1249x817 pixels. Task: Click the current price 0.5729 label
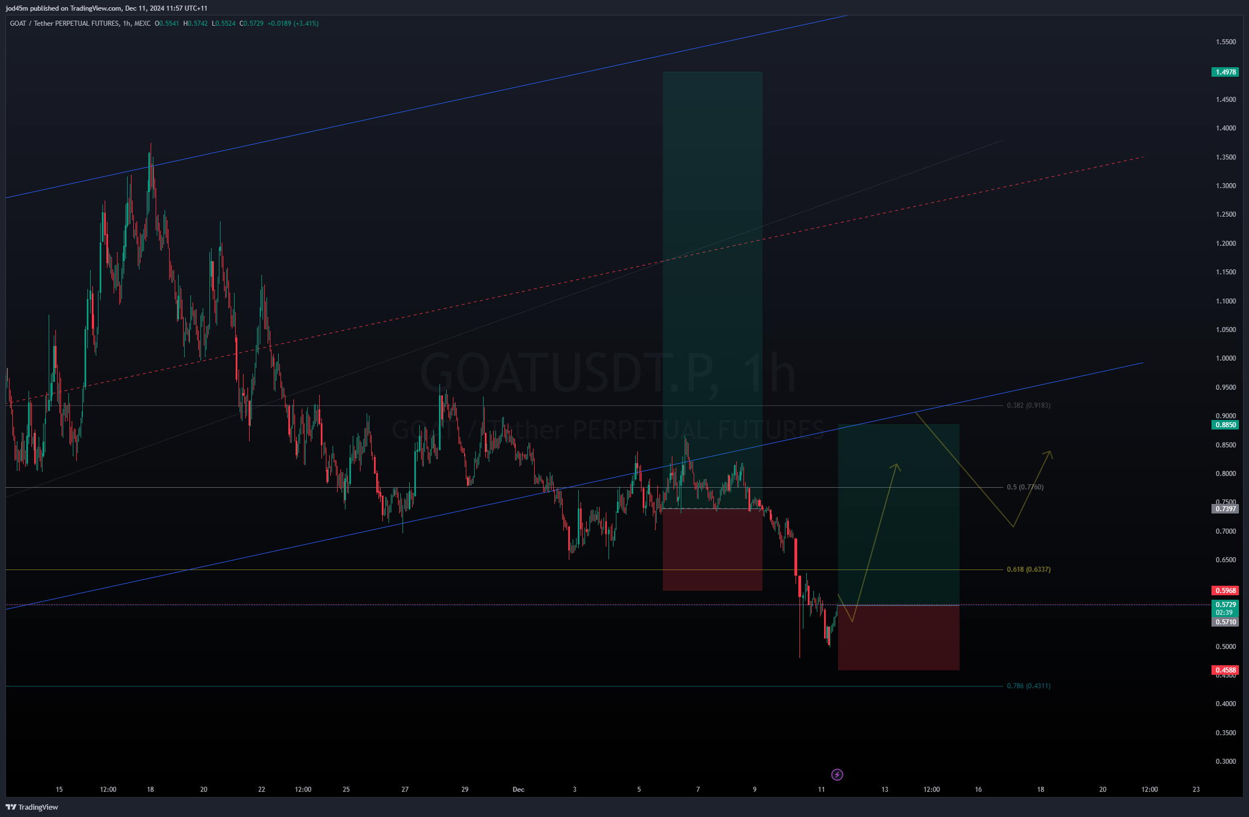[1225, 605]
